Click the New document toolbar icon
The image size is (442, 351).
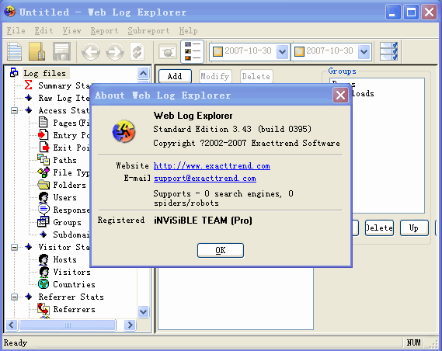[x=14, y=51]
